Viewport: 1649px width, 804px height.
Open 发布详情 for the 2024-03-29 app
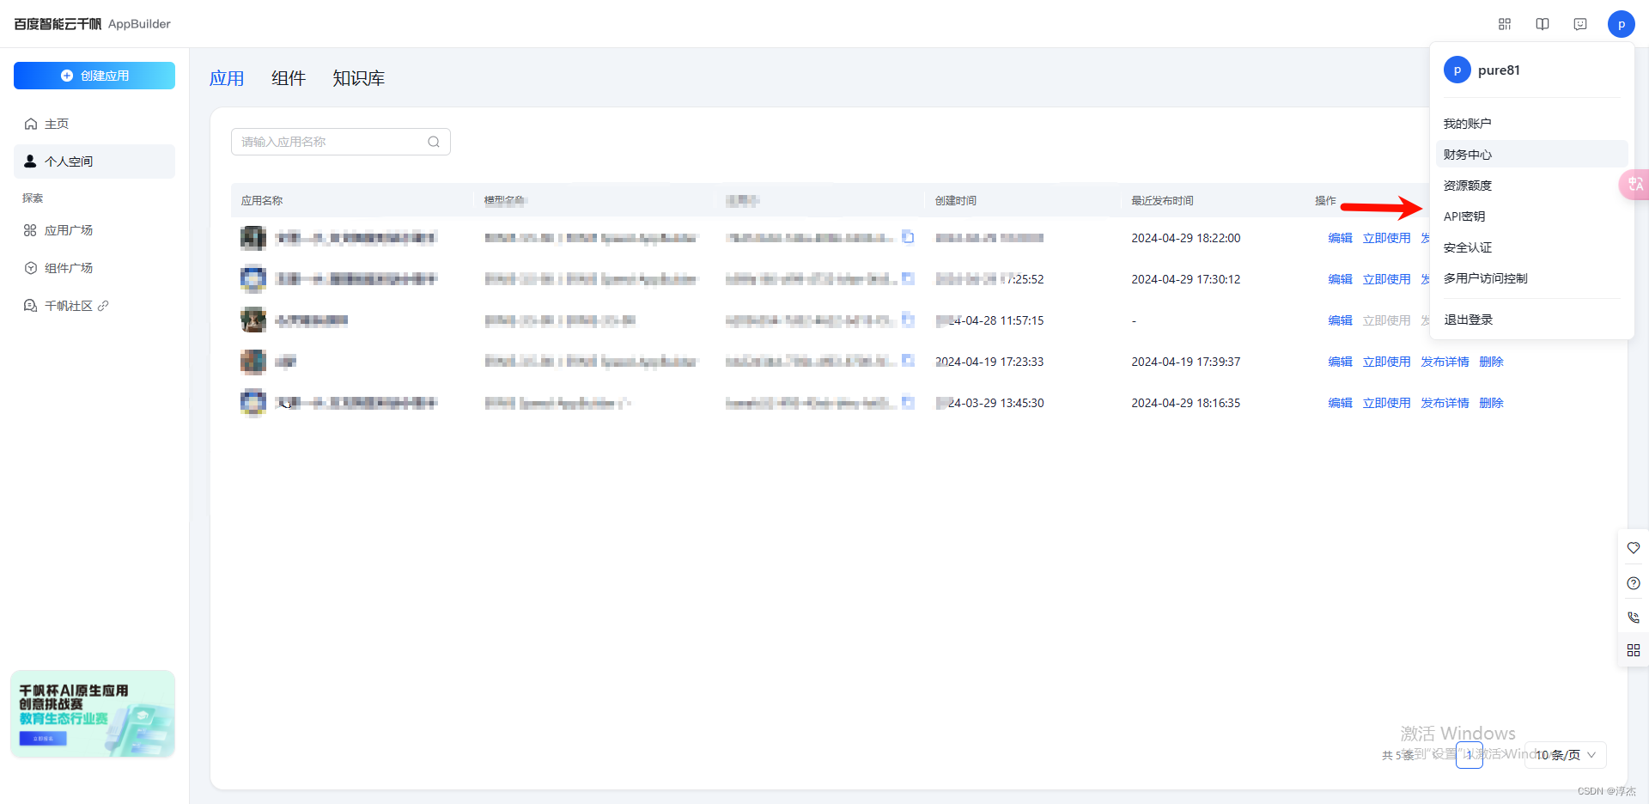[x=1445, y=403]
